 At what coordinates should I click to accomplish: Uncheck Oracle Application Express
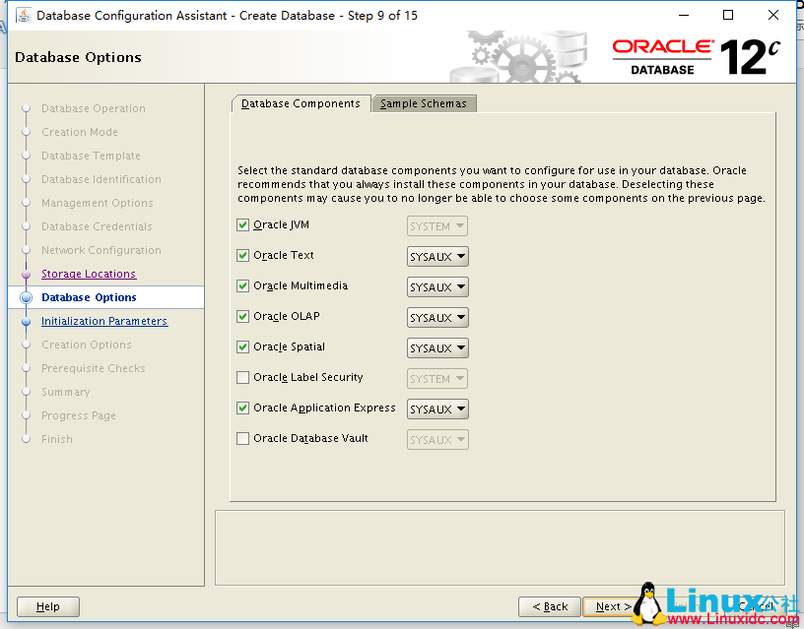(x=242, y=408)
